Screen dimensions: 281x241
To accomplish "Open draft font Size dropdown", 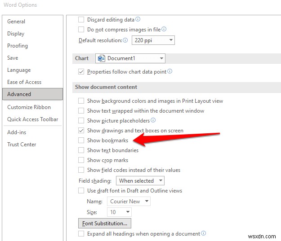I will click(x=119, y=212).
